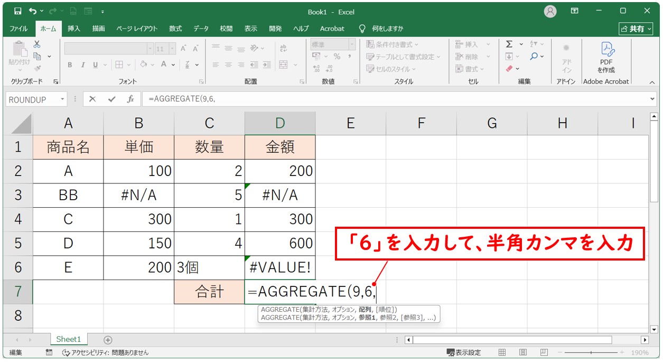Open the Name Box dropdown showing ROUNDUP
Screen dimensions: 663x362
click(63, 99)
